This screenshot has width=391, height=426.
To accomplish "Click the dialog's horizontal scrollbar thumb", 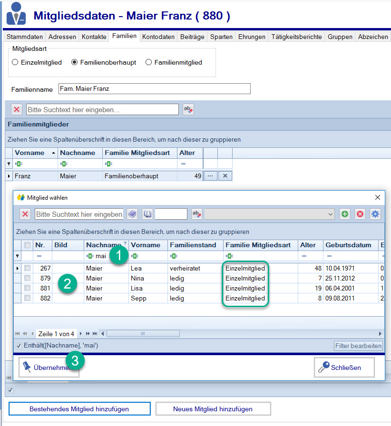I will pos(143,334).
